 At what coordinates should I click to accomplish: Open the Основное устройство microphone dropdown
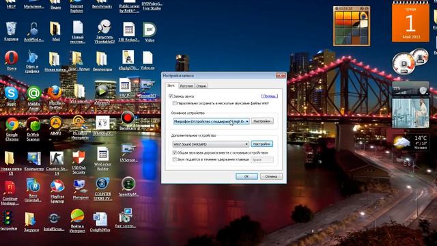[x=211, y=122]
